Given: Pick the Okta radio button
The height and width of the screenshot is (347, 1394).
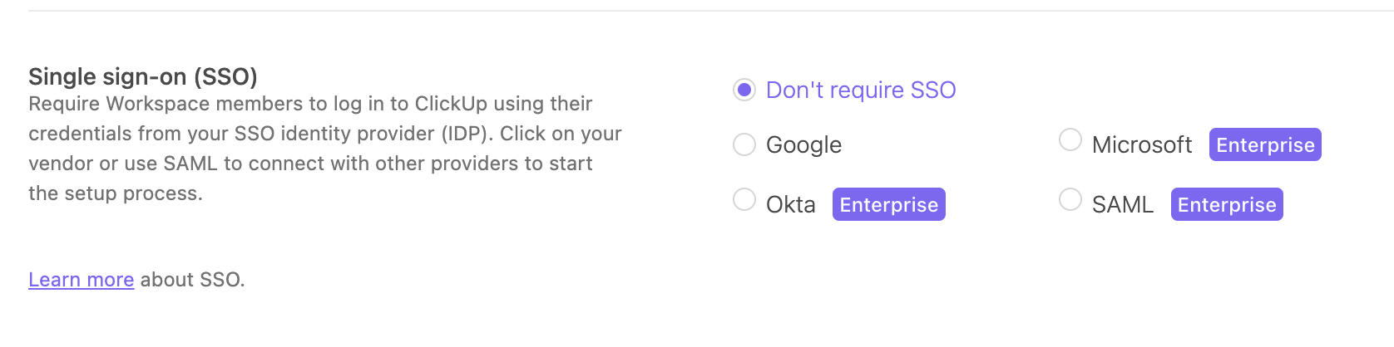Looking at the screenshot, I should [744, 199].
